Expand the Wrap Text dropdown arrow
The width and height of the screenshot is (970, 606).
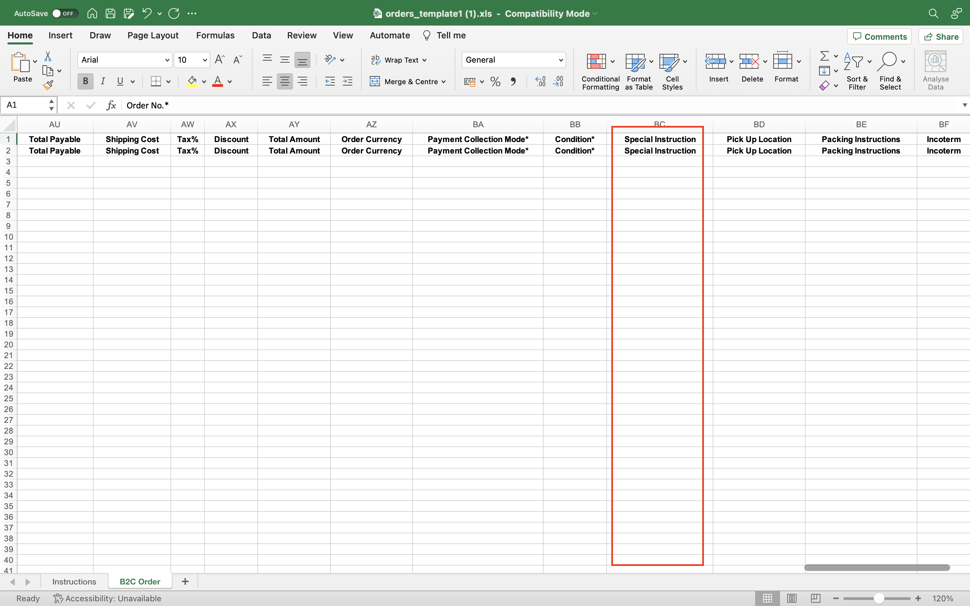[x=424, y=60]
